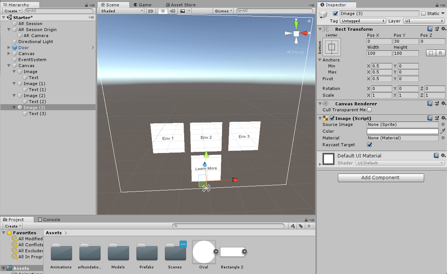Toggle scene lighting sun icon
Screen dimensions: 447x274
[163, 11]
